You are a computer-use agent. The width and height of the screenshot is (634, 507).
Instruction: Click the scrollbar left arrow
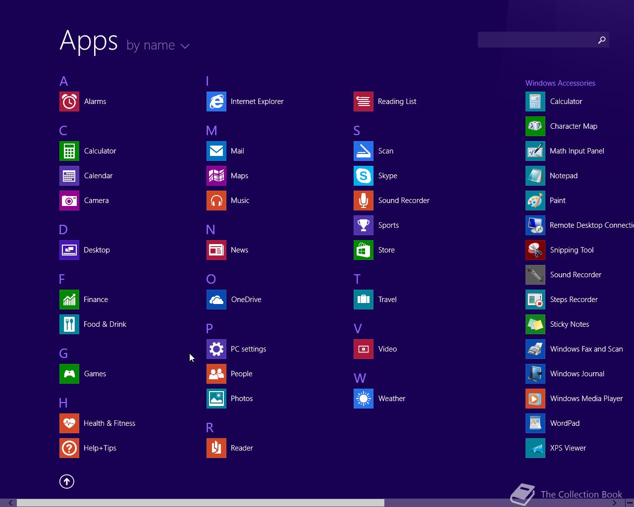10,503
